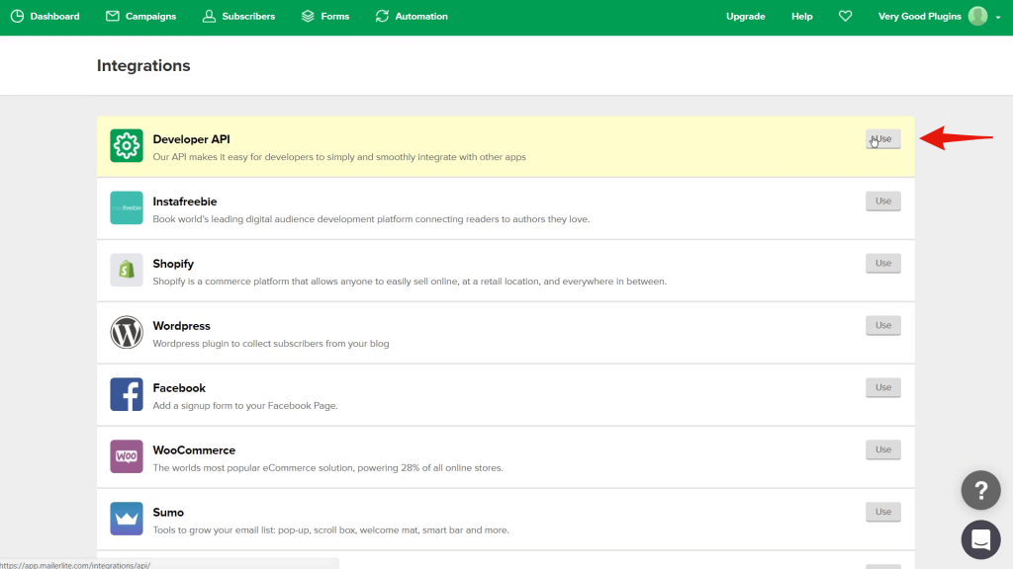
Task: Click the Sumo crown icon
Action: [x=127, y=519]
